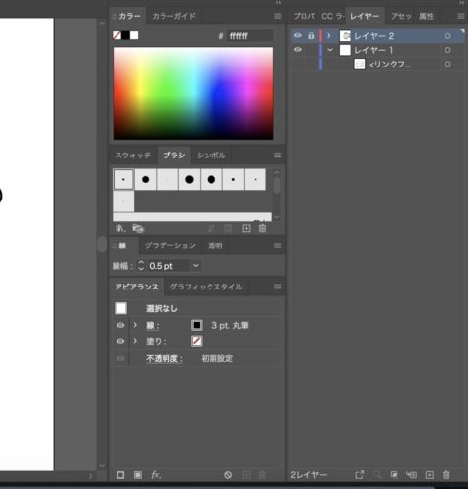Expand the 塗り attribute in Appearance
Viewport: 468px width, 489px height.
pyautogui.click(x=135, y=341)
